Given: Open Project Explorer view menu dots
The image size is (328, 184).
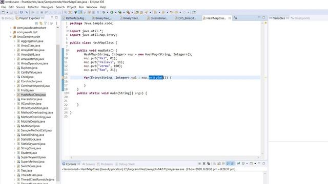Looking at the screenshot, I should [56, 23].
